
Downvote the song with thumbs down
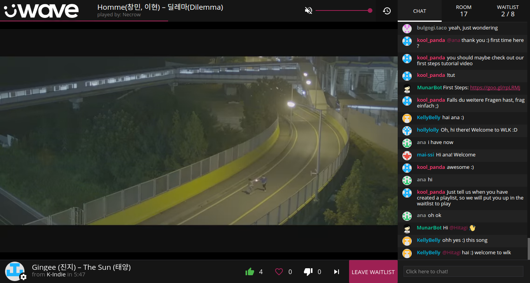pyautogui.click(x=308, y=272)
